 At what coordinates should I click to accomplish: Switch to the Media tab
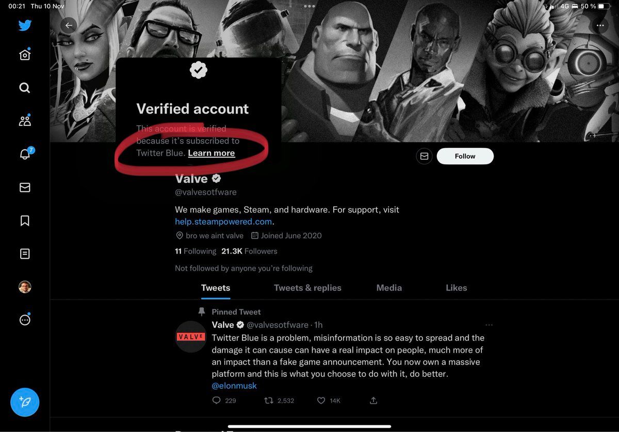(x=389, y=288)
